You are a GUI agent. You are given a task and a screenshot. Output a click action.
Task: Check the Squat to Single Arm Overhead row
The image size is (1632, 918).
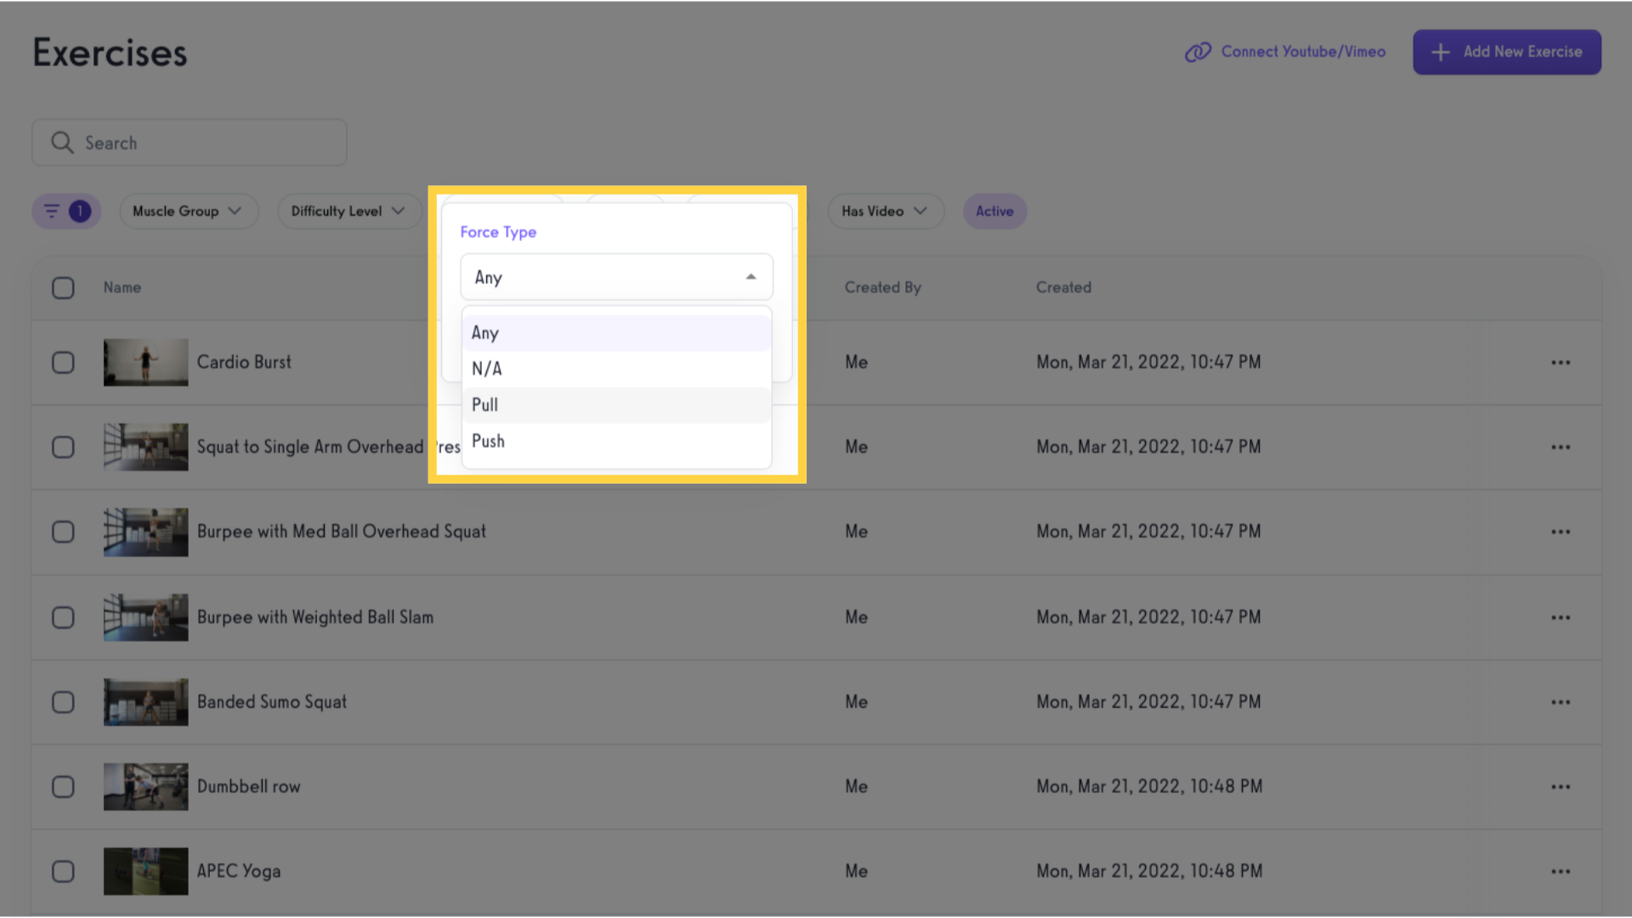[63, 447]
